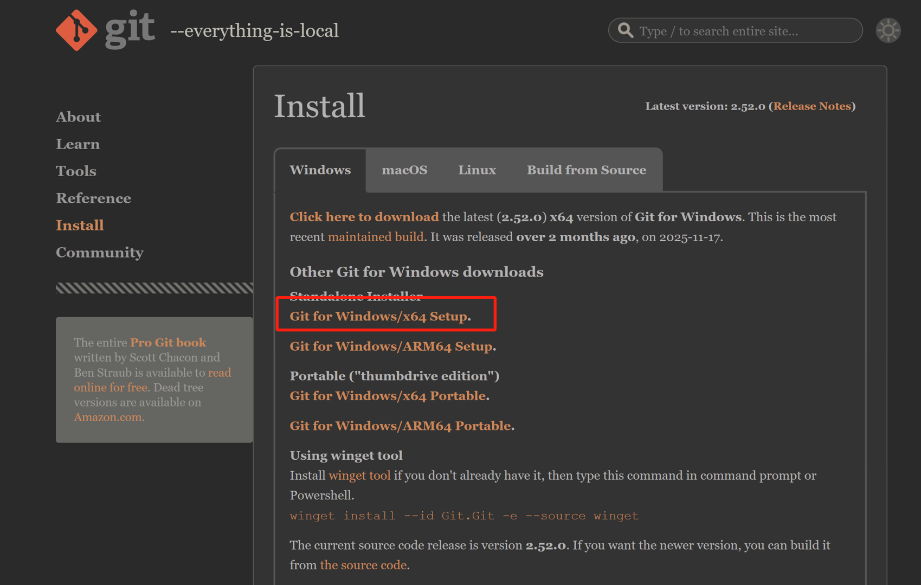Download Git for Windows/ARM64 Portable
The height and width of the screenshot is (585, 921).
coord(400,426)
